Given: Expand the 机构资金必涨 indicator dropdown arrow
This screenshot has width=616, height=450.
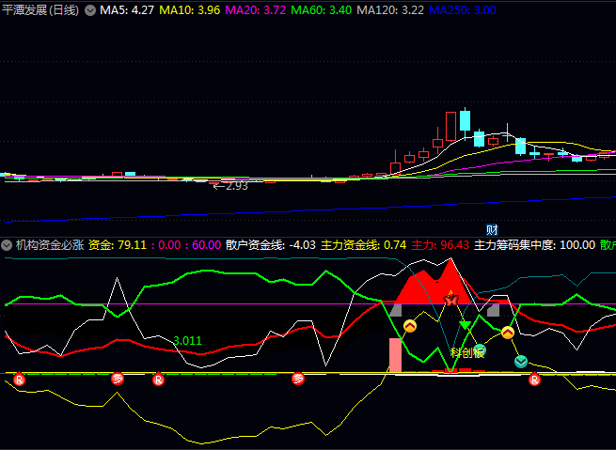Looking at the screenshot, I should pos(7,245).
